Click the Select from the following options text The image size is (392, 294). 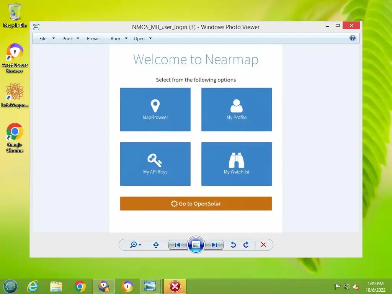196,80
